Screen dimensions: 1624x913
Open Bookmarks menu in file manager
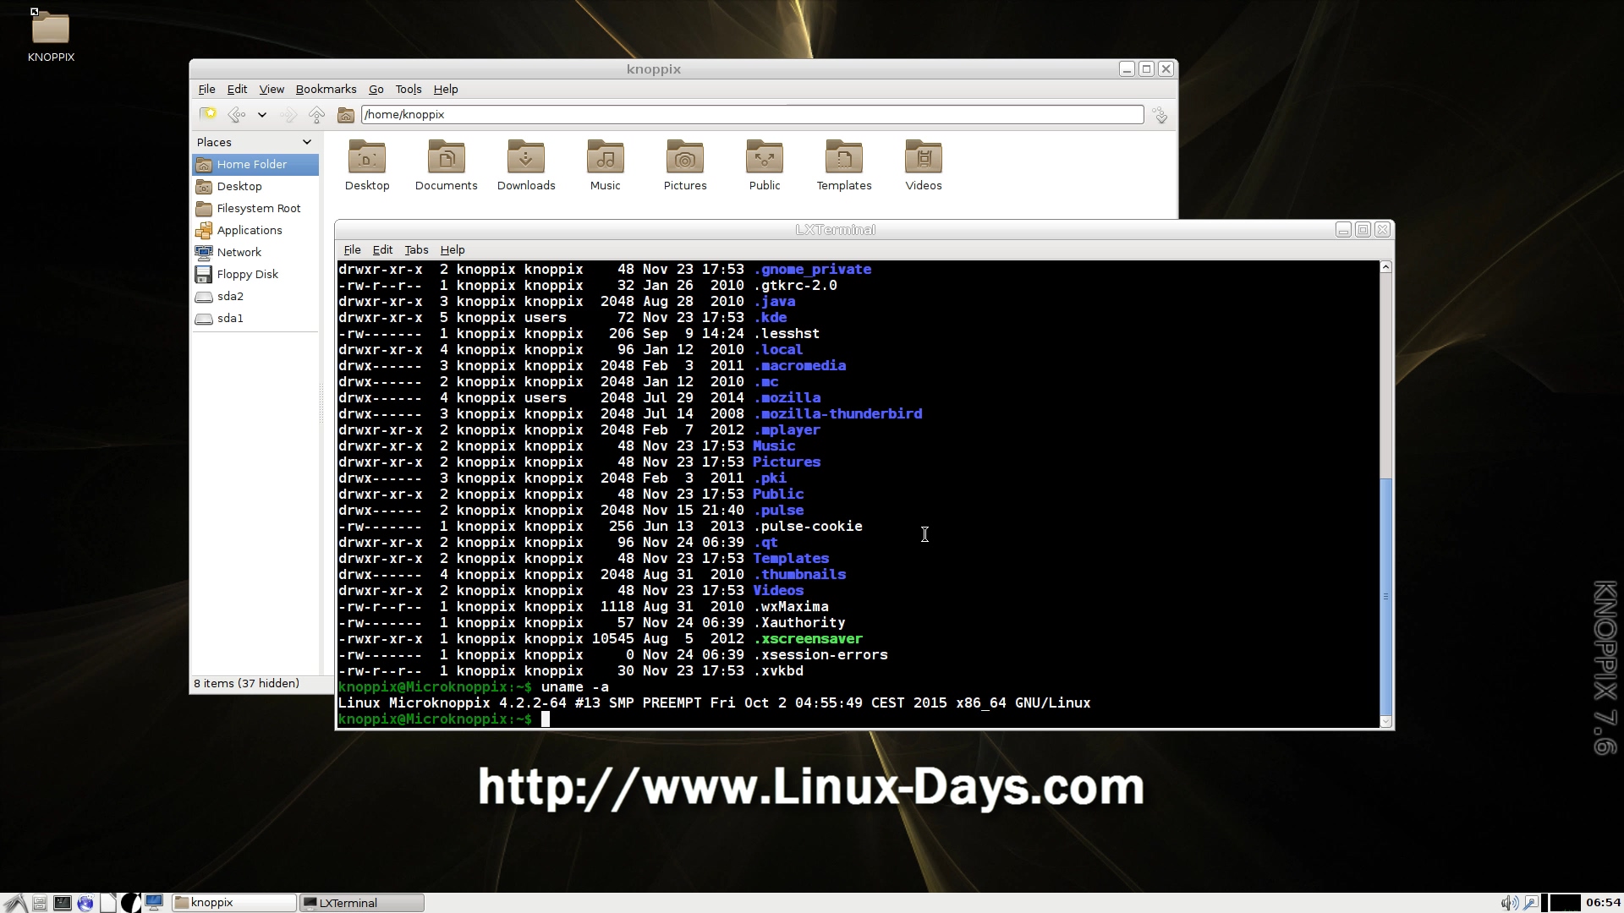(326, 89)
